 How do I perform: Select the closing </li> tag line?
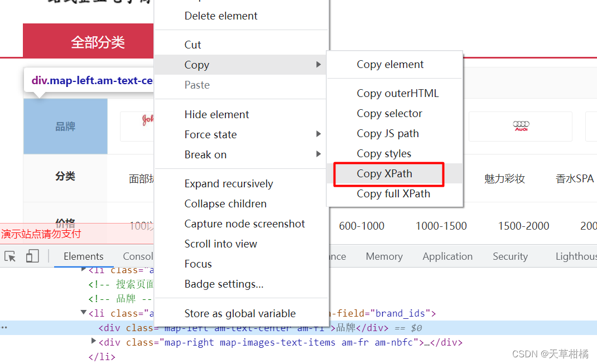tap(102, 357)
